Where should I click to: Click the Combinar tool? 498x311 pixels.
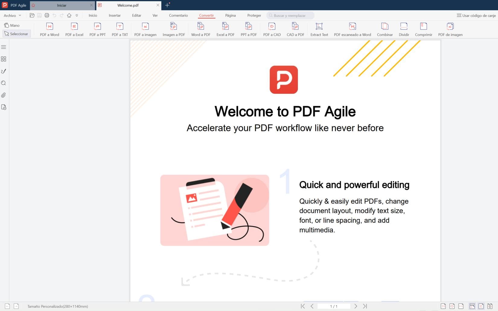point(385,30)
